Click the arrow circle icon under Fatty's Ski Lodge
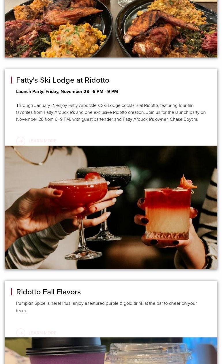Viewport: 222px width, 364px height. 21,141
